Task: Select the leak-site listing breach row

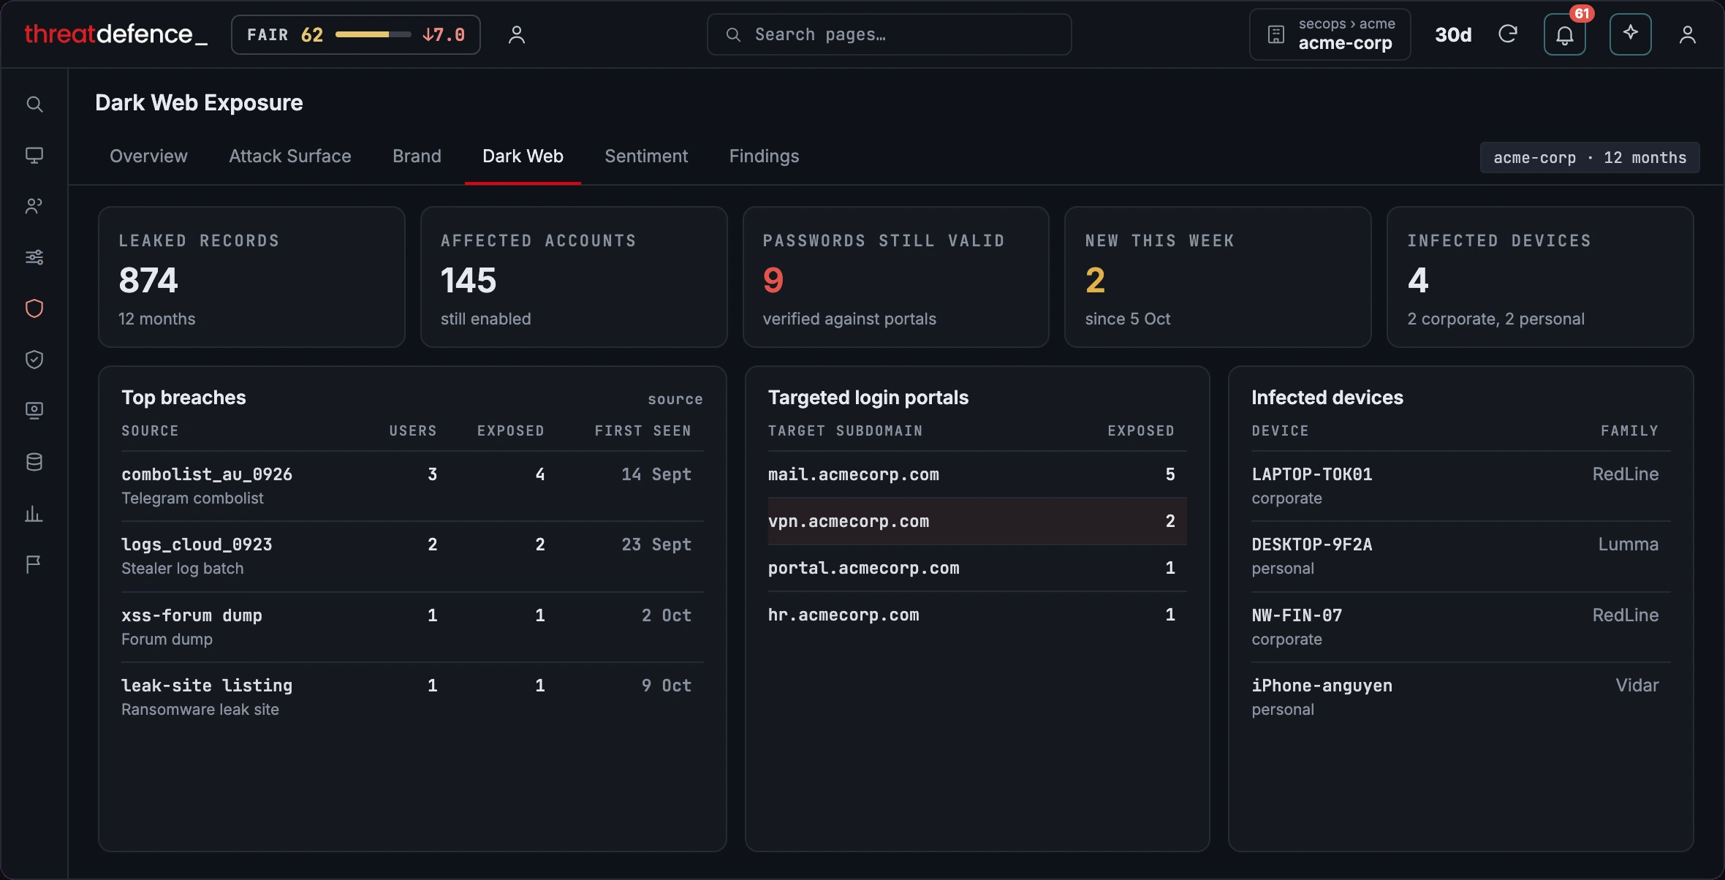Action: [412, 697]
